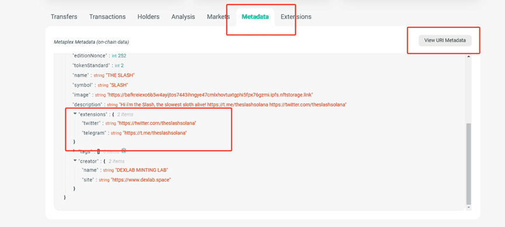Viewport: 505px width, 227px height.
Task: Collapse the "extensions" JSON node
Action: point(75,114)
